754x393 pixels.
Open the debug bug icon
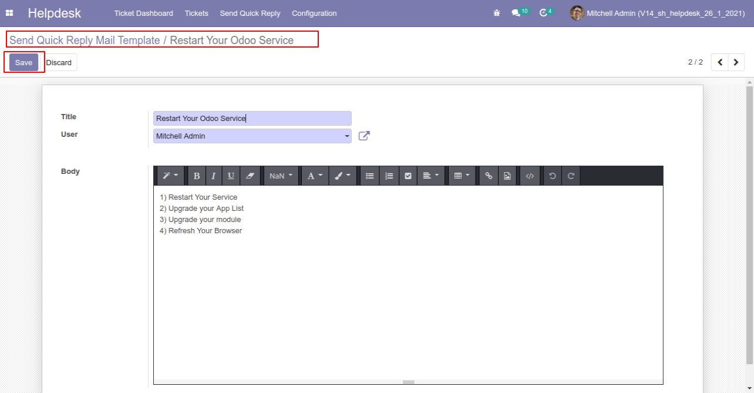497,13
